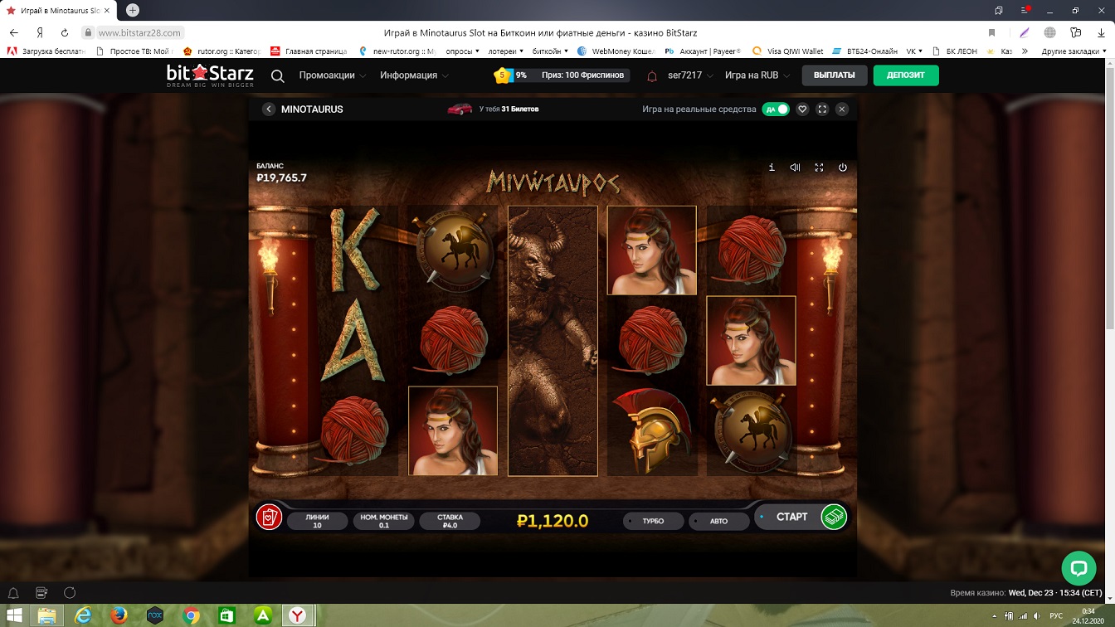The image size is (1115, 627).
Task: Change the НОМ. МОНЕТЫ coin value
Action: point(383,521)
